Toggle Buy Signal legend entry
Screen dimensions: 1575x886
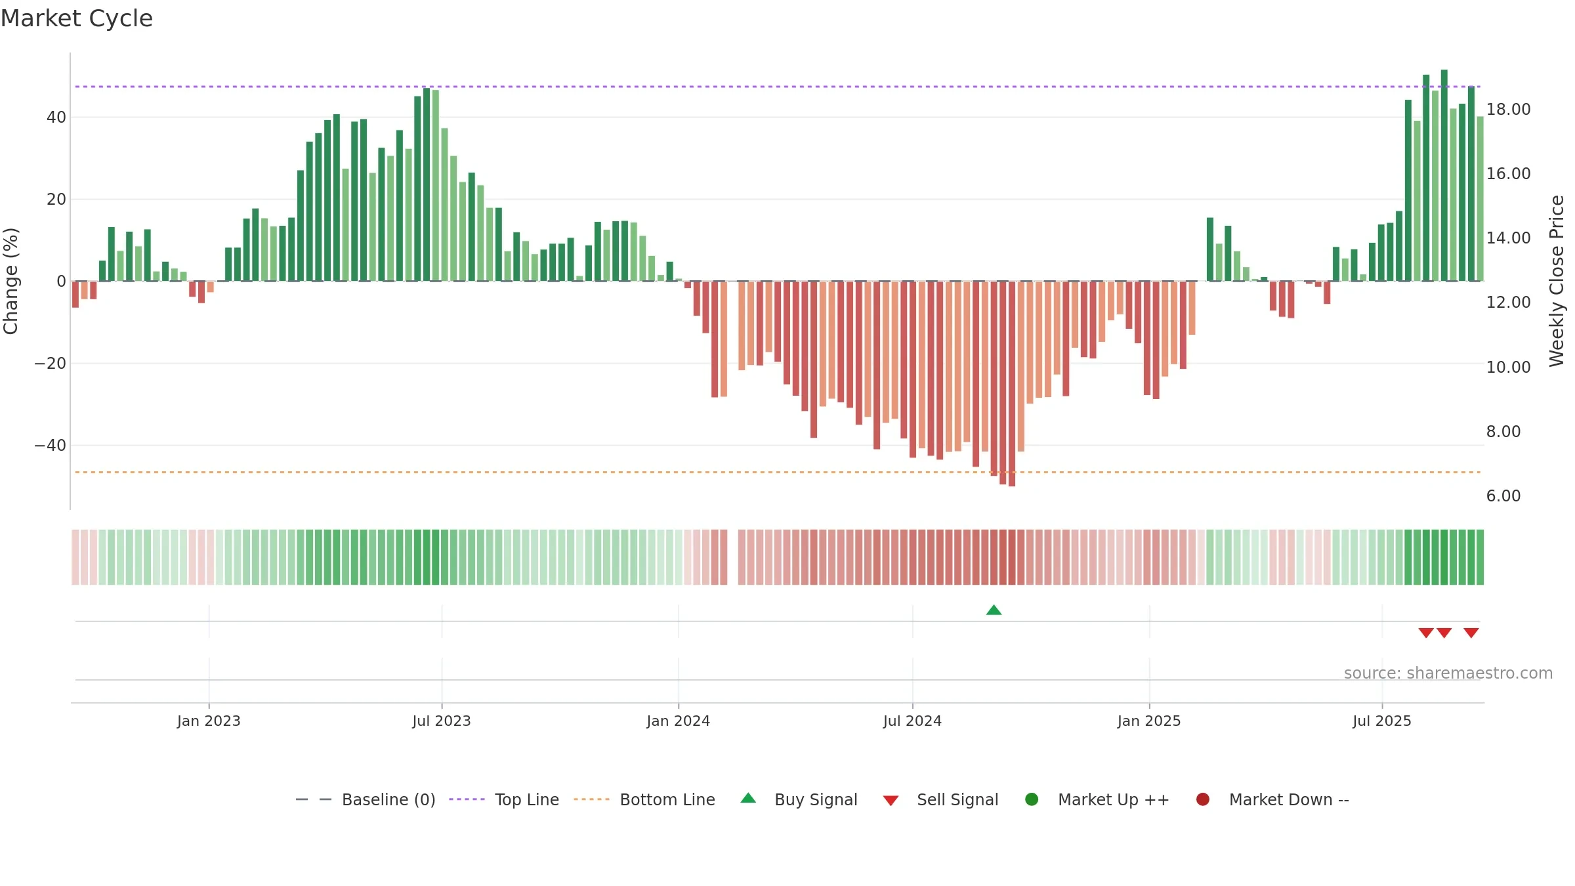(x=799, y=799)
